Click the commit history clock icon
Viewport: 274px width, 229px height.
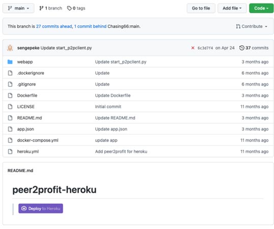[x=242, y=48]
